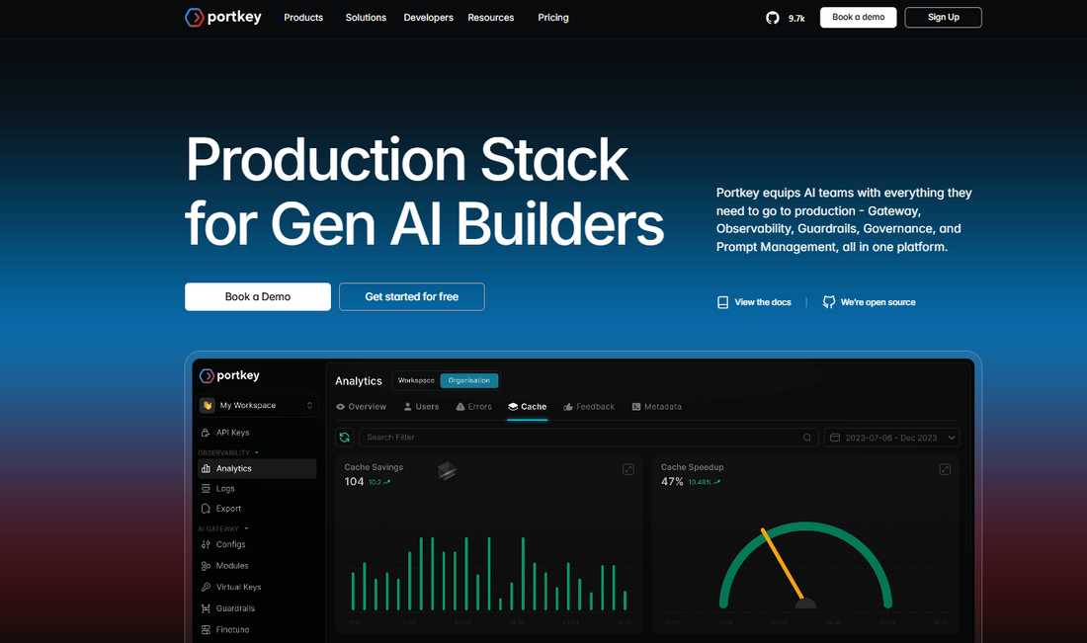
Task: Open the Products menu in navbar
Action: 303,18
